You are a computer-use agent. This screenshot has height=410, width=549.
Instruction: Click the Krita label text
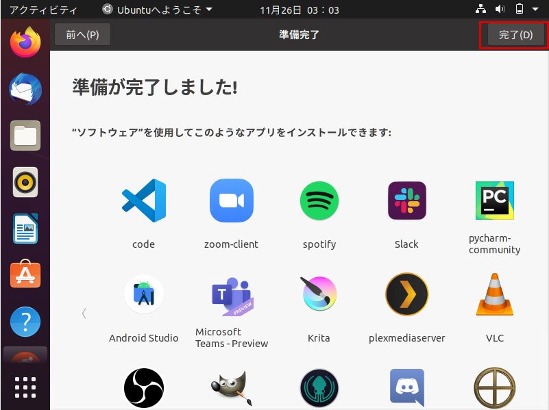319,338
